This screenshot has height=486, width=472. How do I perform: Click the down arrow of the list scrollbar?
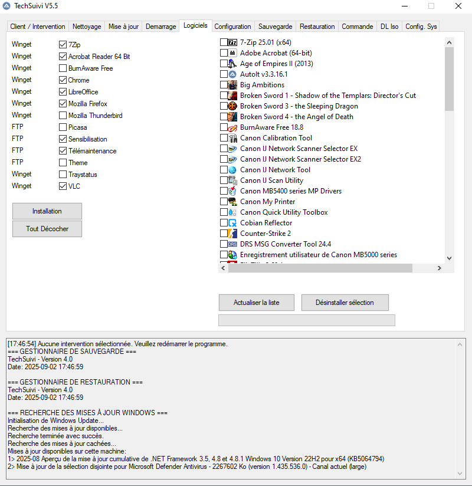pyautogui.click(x=449, y=258)
